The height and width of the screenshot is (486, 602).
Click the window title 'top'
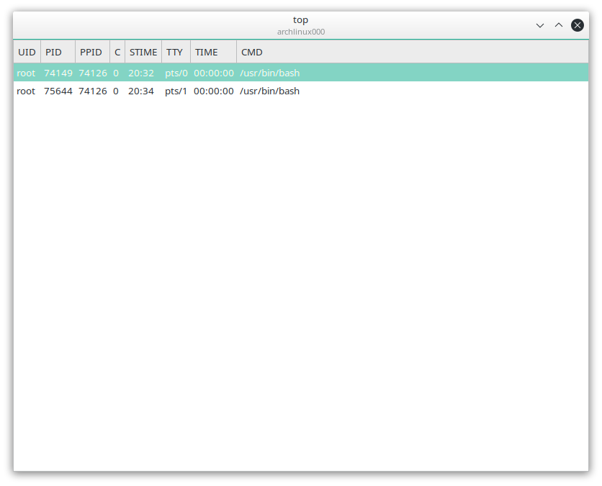click(300, 20)
